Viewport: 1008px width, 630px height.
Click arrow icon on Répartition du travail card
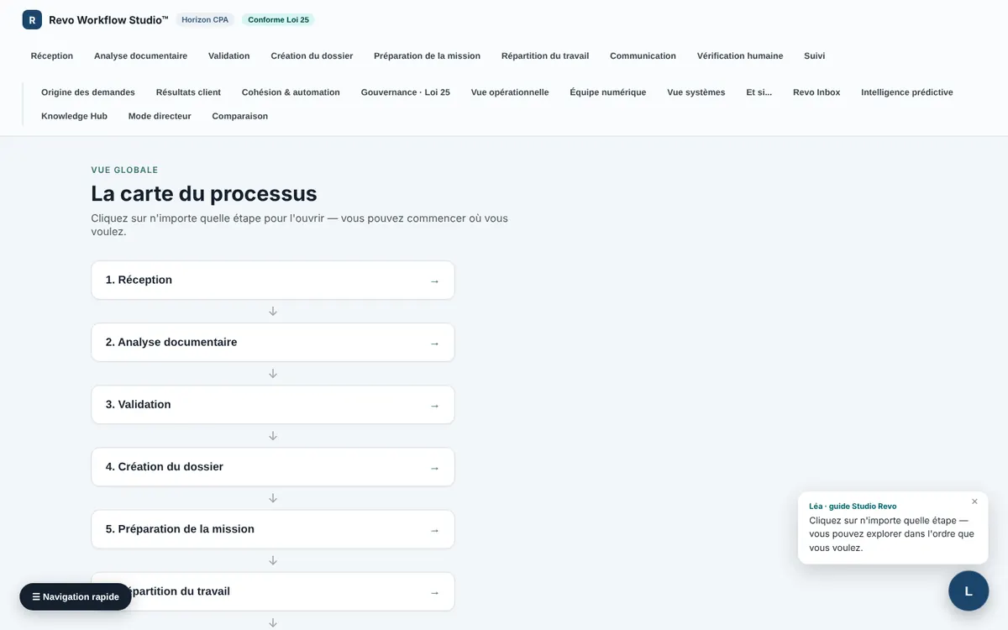click(x=434, y=592)
